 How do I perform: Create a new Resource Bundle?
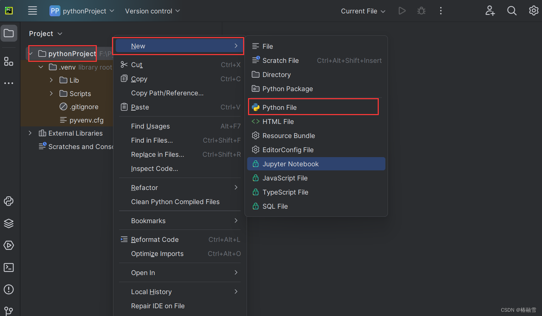[316, 136]
